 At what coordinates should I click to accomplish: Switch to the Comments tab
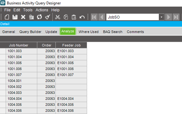[x=135, y=32]
